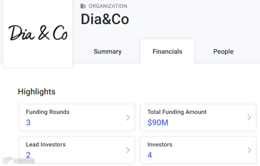The image size is (260, 166).
Task: Click the Funding Rounds count of 3
Action: (x=28, y=123)
